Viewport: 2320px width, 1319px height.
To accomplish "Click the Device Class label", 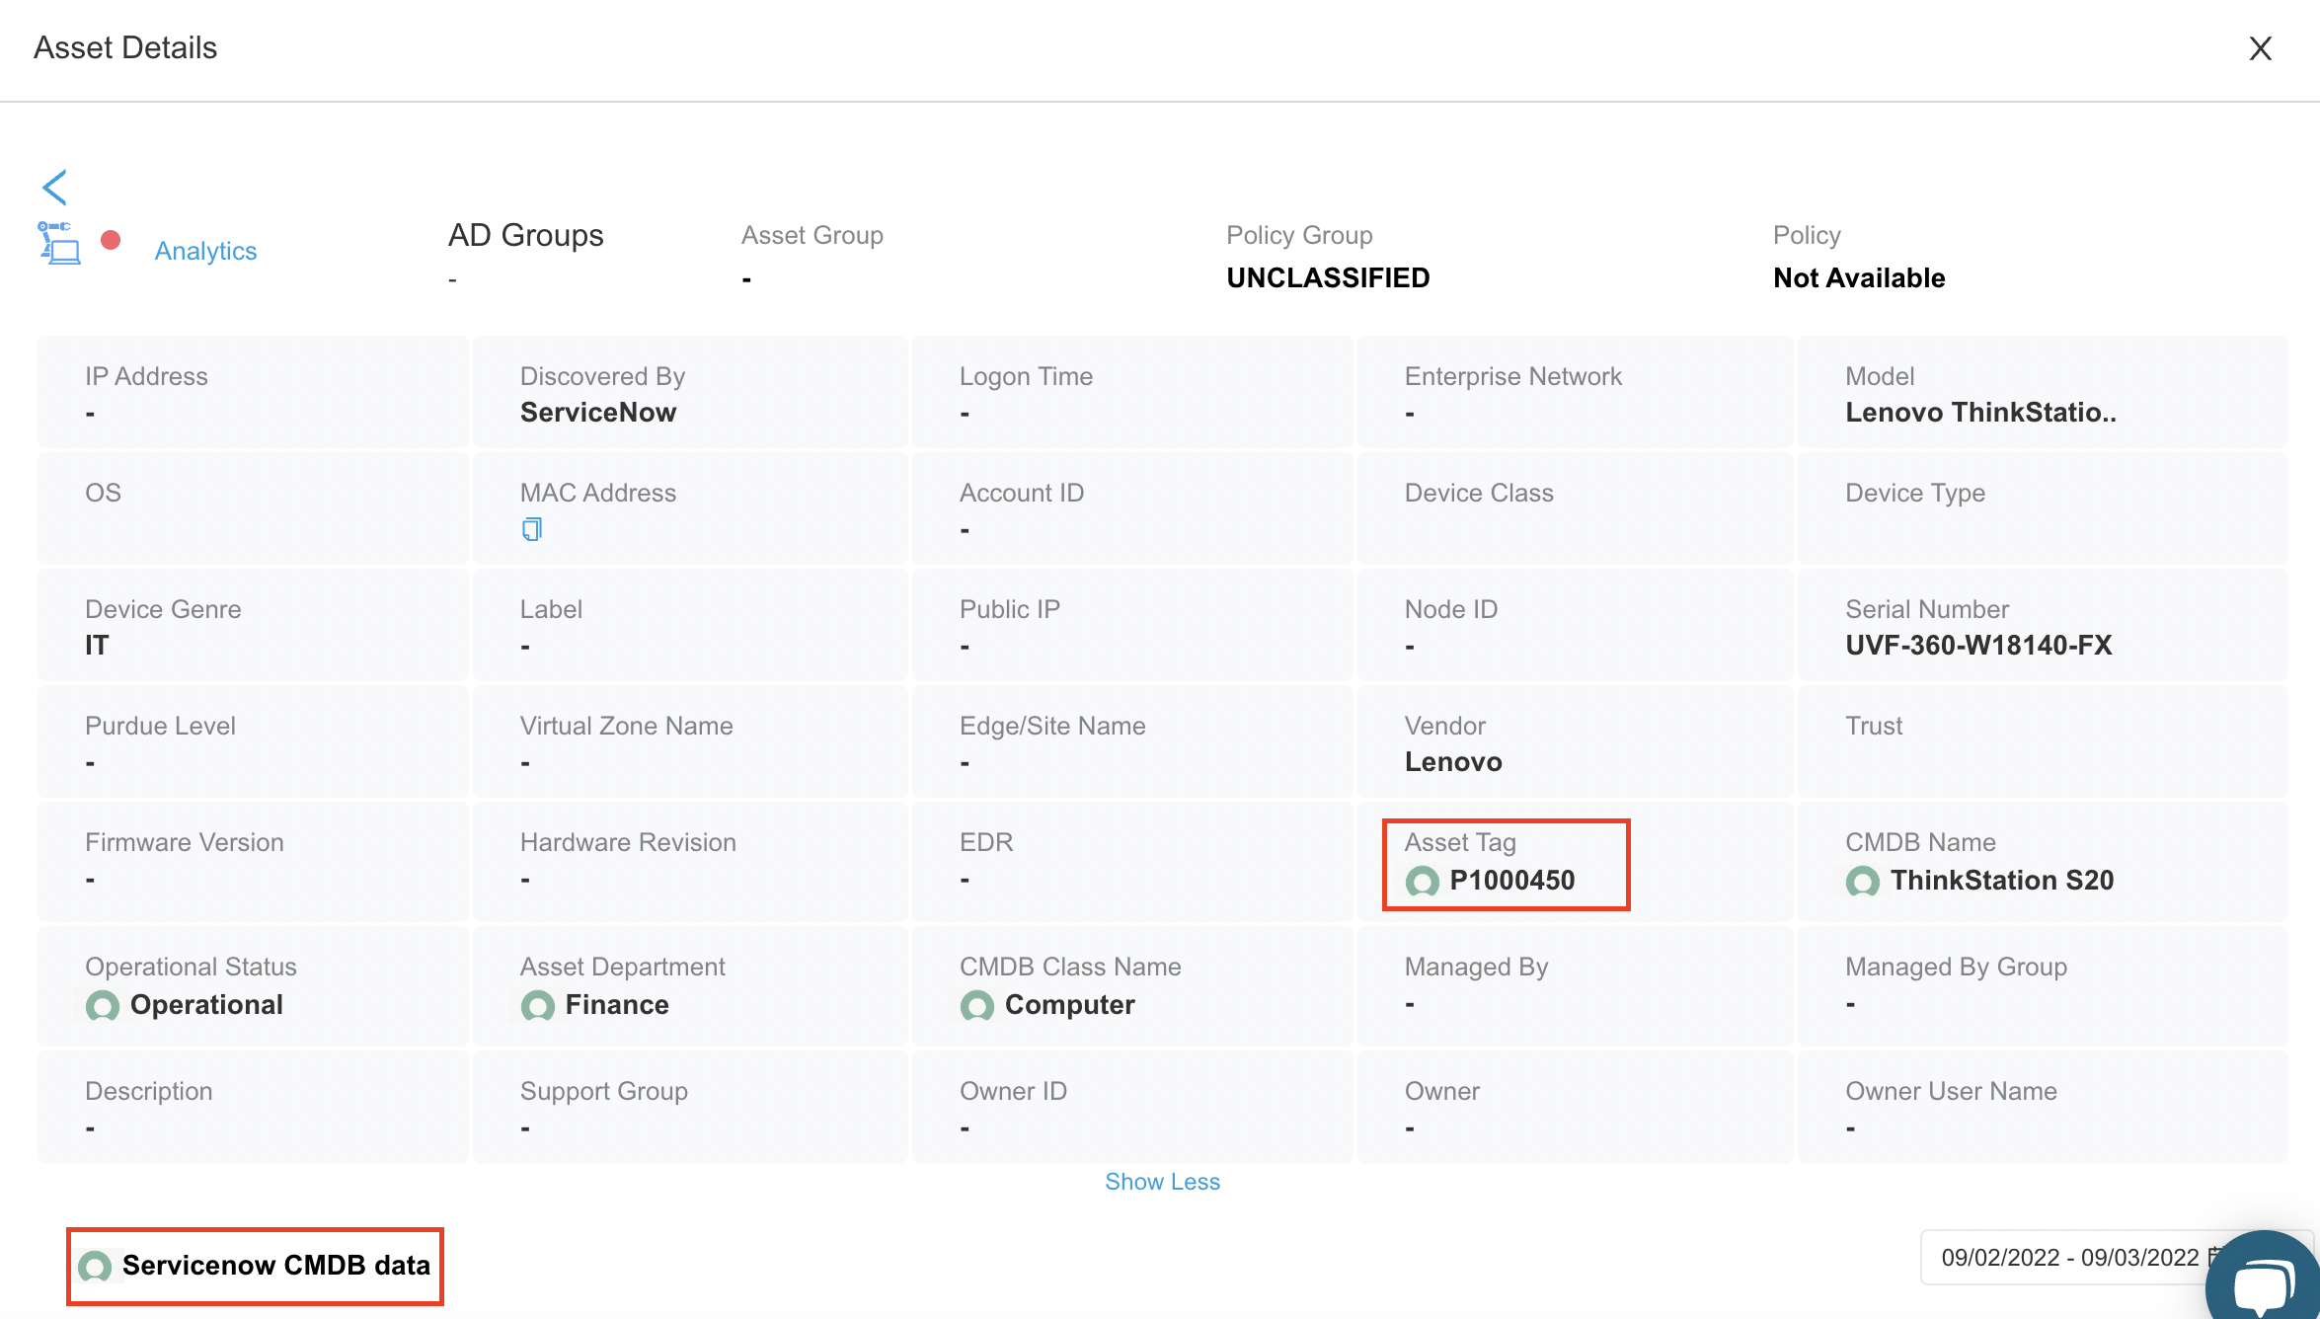I will coord(1479,493).
